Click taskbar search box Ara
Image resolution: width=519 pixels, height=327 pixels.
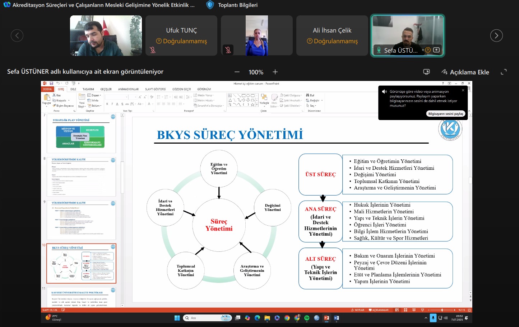[207, 318]
